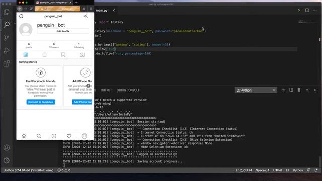
Task: Open the 1 following count
Action: point(79,46)
